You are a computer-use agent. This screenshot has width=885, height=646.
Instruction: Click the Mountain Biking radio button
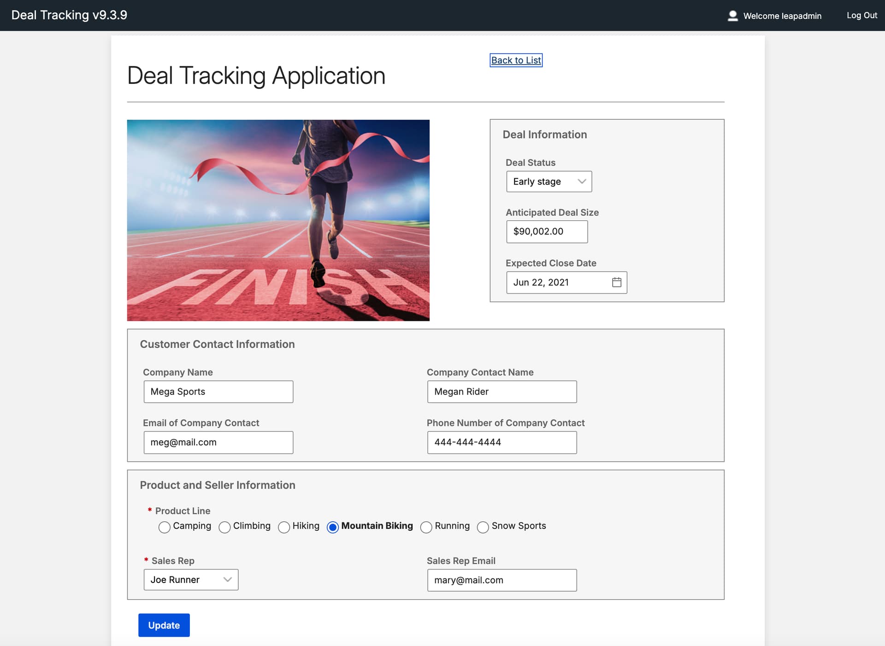click(332, 527)
